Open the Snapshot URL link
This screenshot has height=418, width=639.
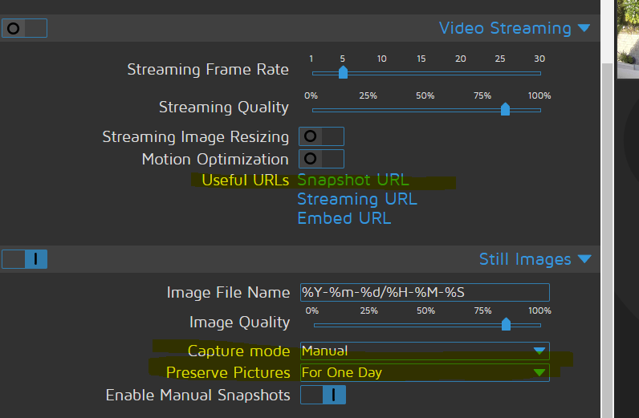tap(353, 180)
